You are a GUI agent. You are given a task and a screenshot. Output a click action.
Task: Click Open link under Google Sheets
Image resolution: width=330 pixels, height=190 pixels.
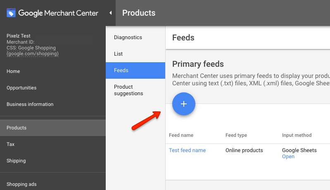pos(288,157)
